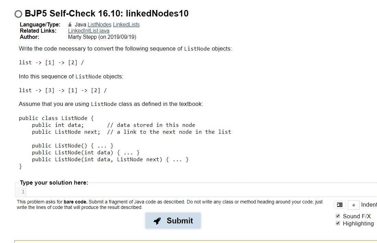Screen dimensions: 377x243
Task: Click inside the Indent value field
Action: 354,205
